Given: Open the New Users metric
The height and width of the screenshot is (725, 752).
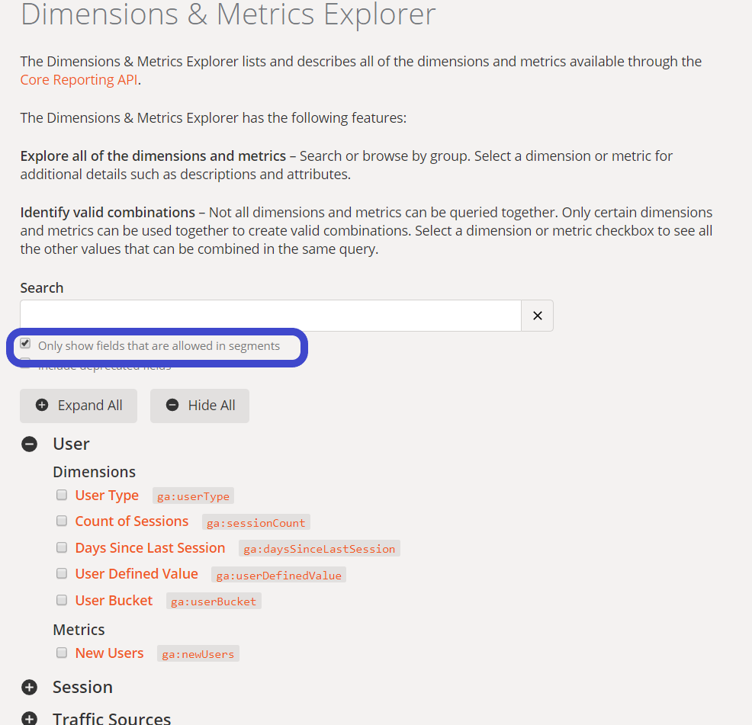Looking at the screenshot, I should tap(109, 653).
